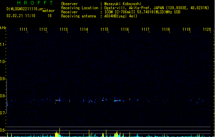Click the 1114 time axis marker

click(84, 29)
